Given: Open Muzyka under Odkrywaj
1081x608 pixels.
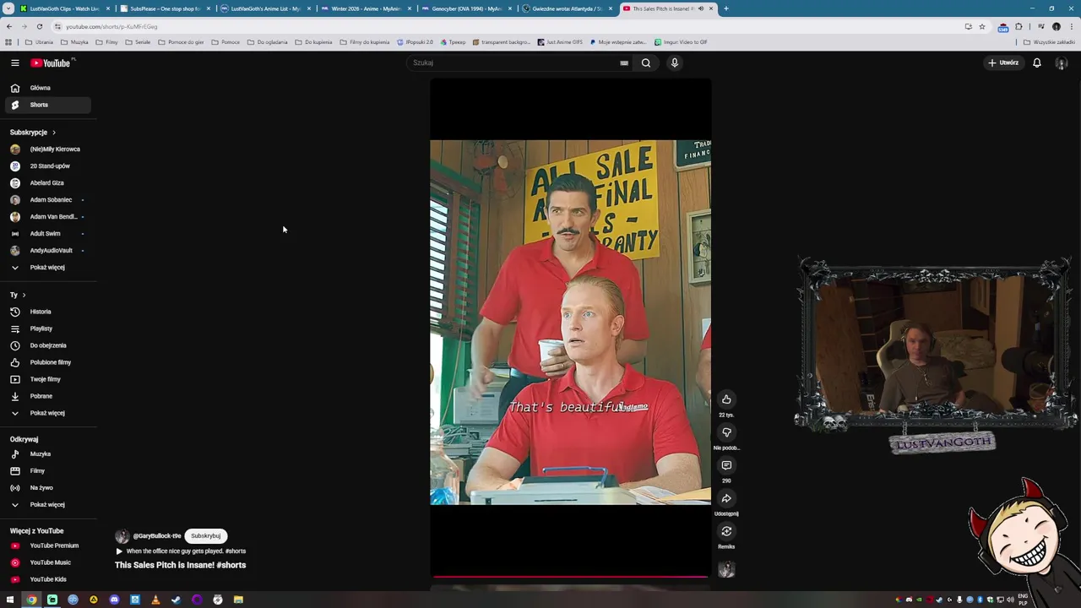Looking at the screenshot, I should click(46, 454).
